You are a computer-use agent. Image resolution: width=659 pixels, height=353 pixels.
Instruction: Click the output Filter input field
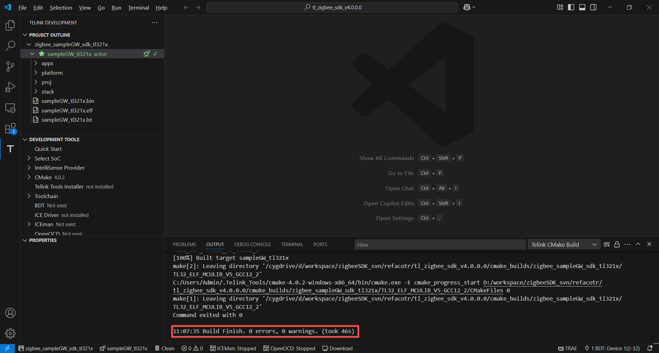(440, 245)
